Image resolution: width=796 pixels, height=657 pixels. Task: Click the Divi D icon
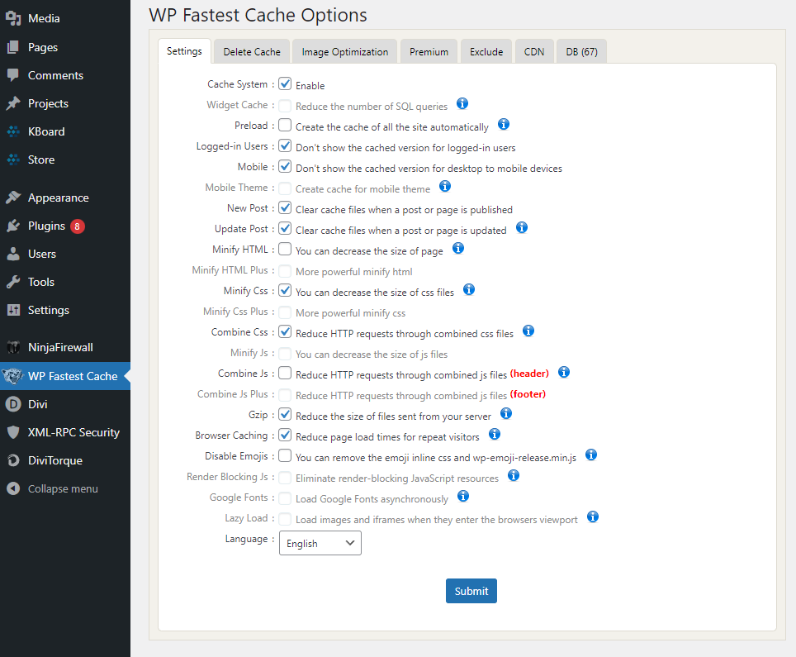[13, 404]
